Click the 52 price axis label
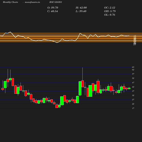The width and height of the screenshot is (142, 142). click(x=133, y=78)
